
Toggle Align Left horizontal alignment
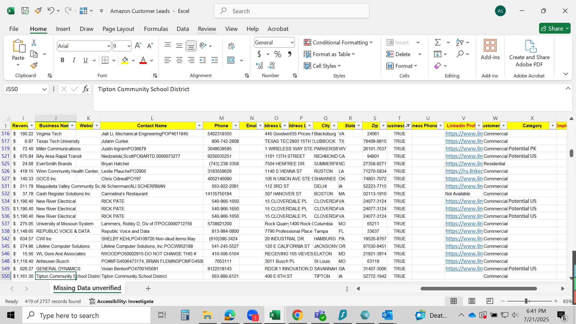tap(168, 60)
